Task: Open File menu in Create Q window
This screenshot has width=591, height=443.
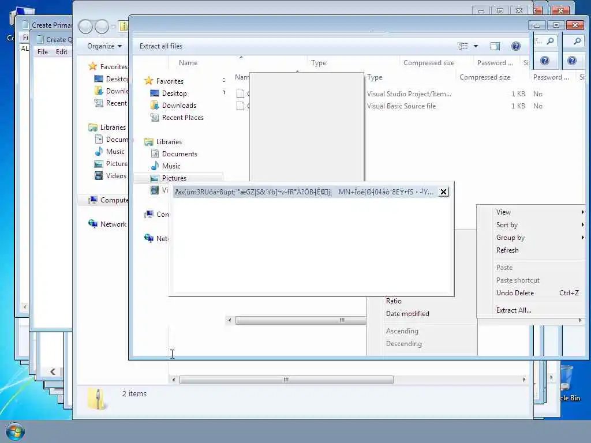Action: click(x=43, y=51)
